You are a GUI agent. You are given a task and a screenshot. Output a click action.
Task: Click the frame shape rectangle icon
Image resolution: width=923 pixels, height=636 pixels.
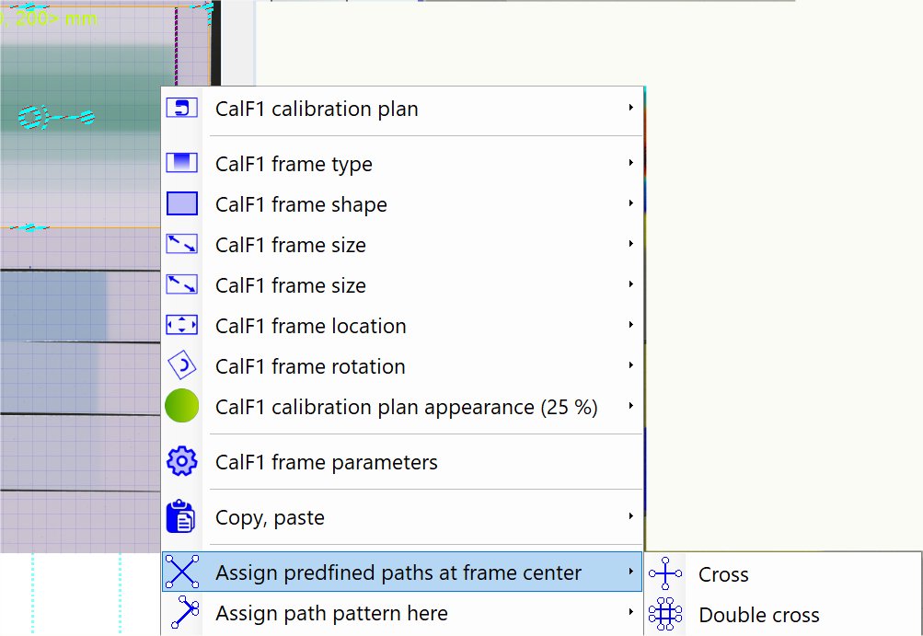point(181,204)
